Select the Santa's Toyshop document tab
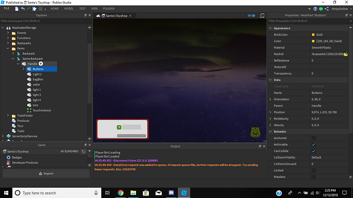 (114, 16)
